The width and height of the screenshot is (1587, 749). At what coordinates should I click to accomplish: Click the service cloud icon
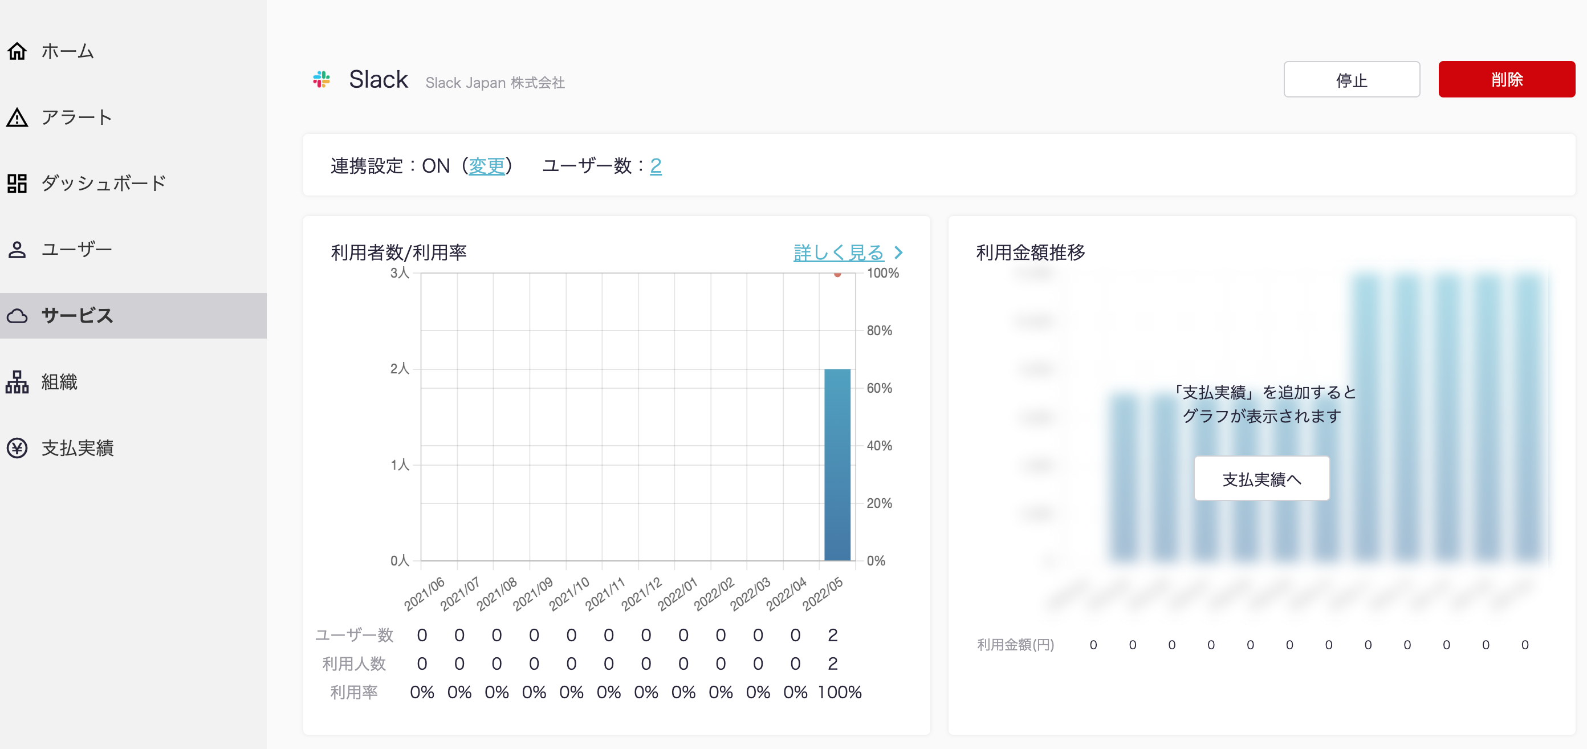(x=17, y=316)
